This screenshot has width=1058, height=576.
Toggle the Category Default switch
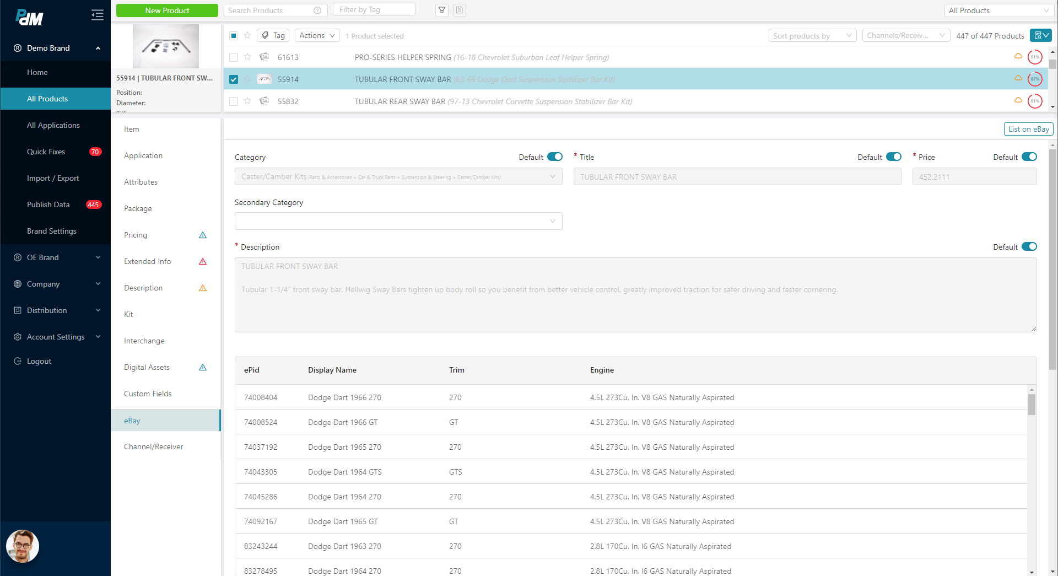[555, 157]
